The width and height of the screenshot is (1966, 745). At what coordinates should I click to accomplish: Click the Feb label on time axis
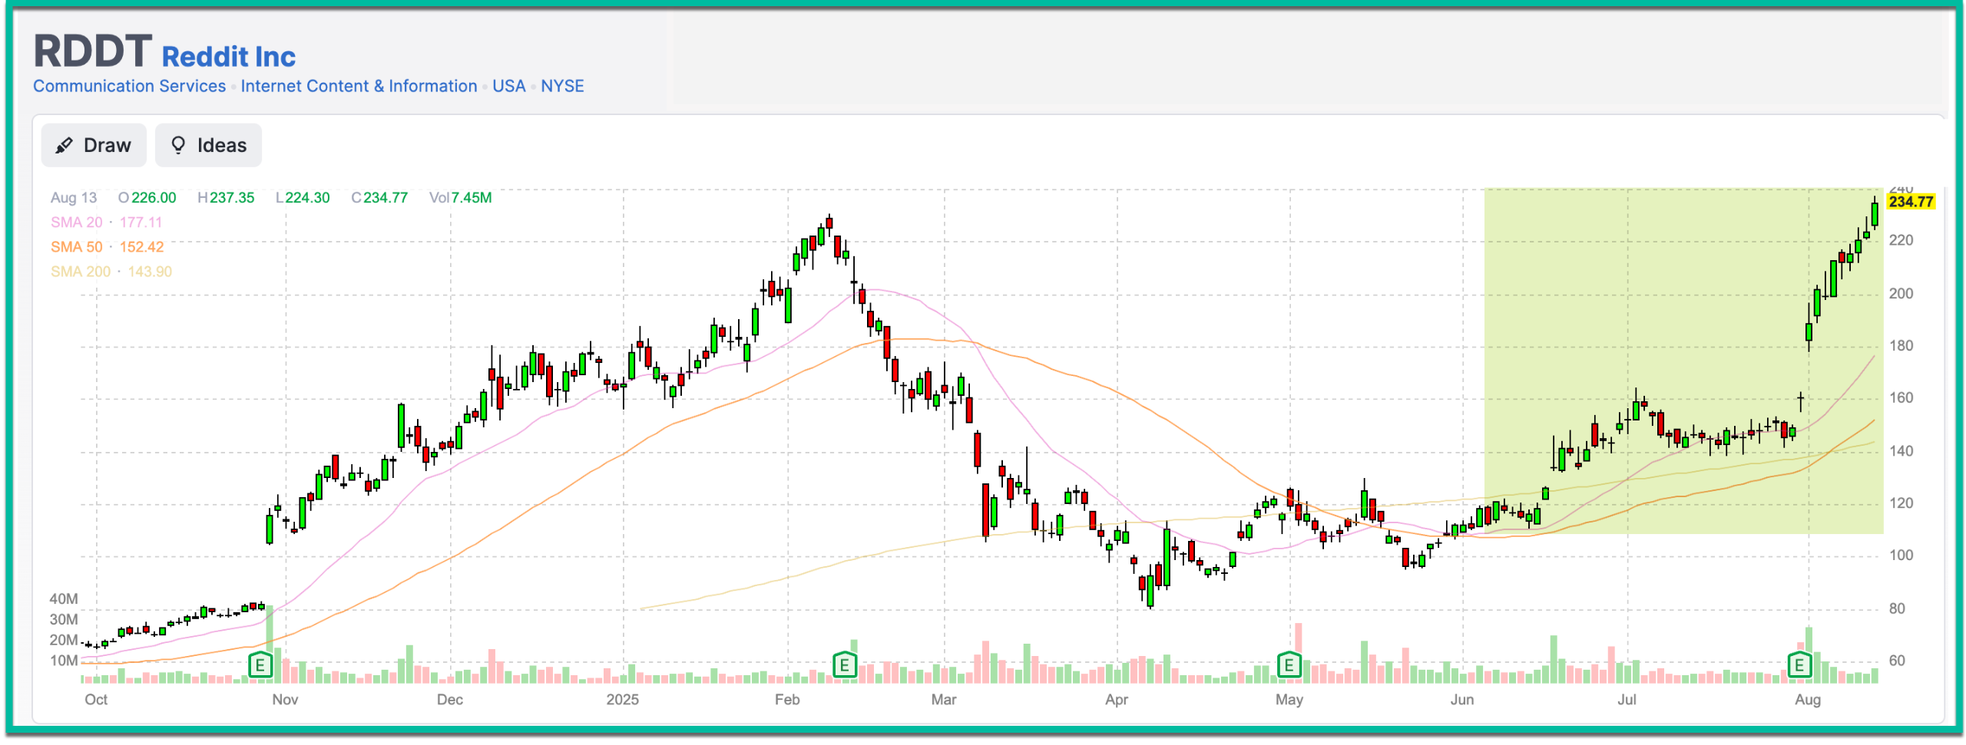(787, 700)
